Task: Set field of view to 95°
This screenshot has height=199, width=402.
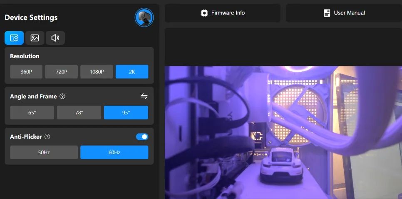Action: coord(126,113)
